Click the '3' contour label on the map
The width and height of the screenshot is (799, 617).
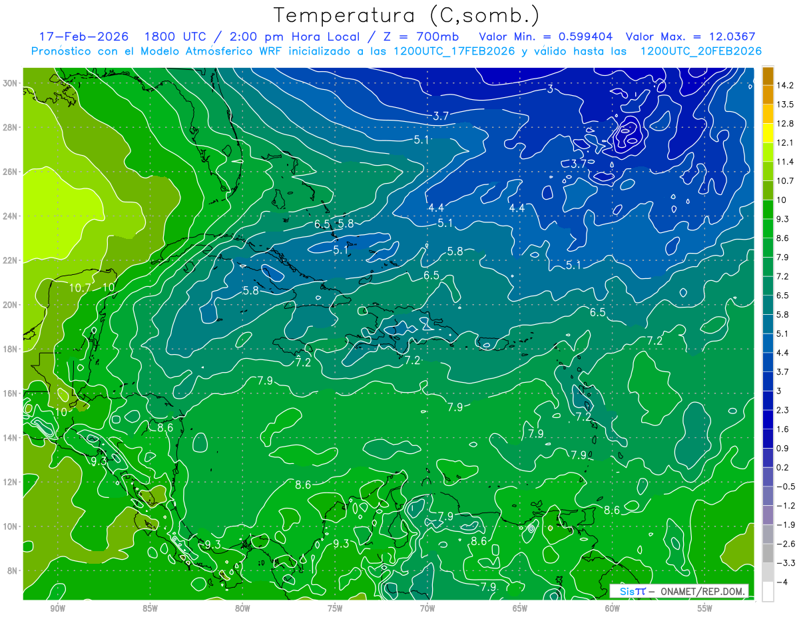click(x=550, y=89)
